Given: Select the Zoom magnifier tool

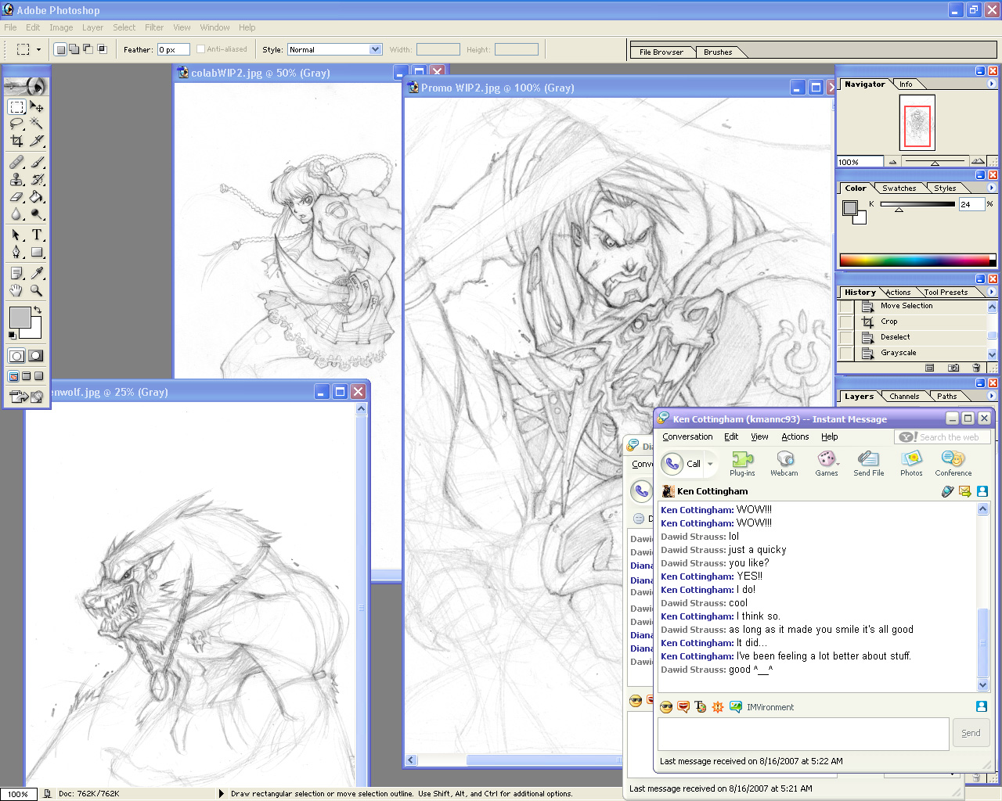Looking at the screenshot, I should (x=37, y=290).
